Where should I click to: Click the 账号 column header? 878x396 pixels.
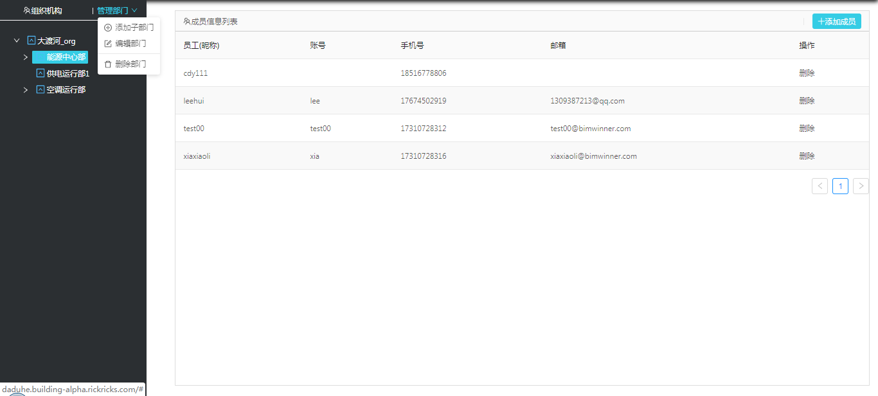point(318,46)
